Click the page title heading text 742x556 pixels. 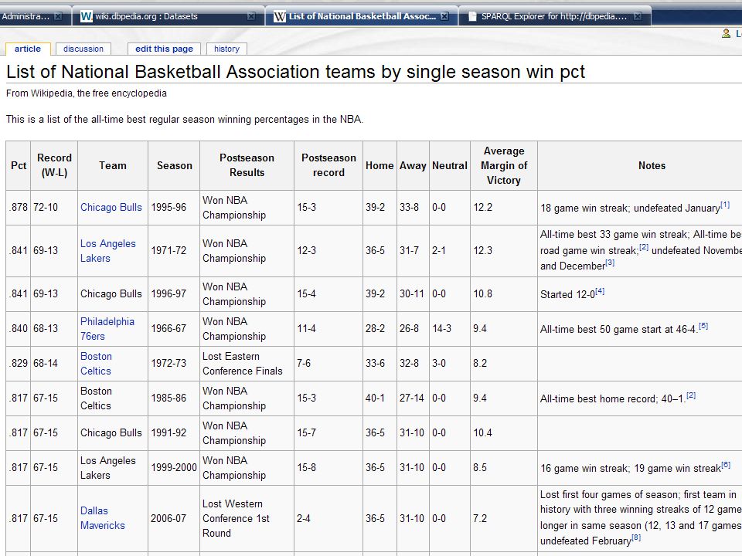pyautogui.click(x=295, y=72)
